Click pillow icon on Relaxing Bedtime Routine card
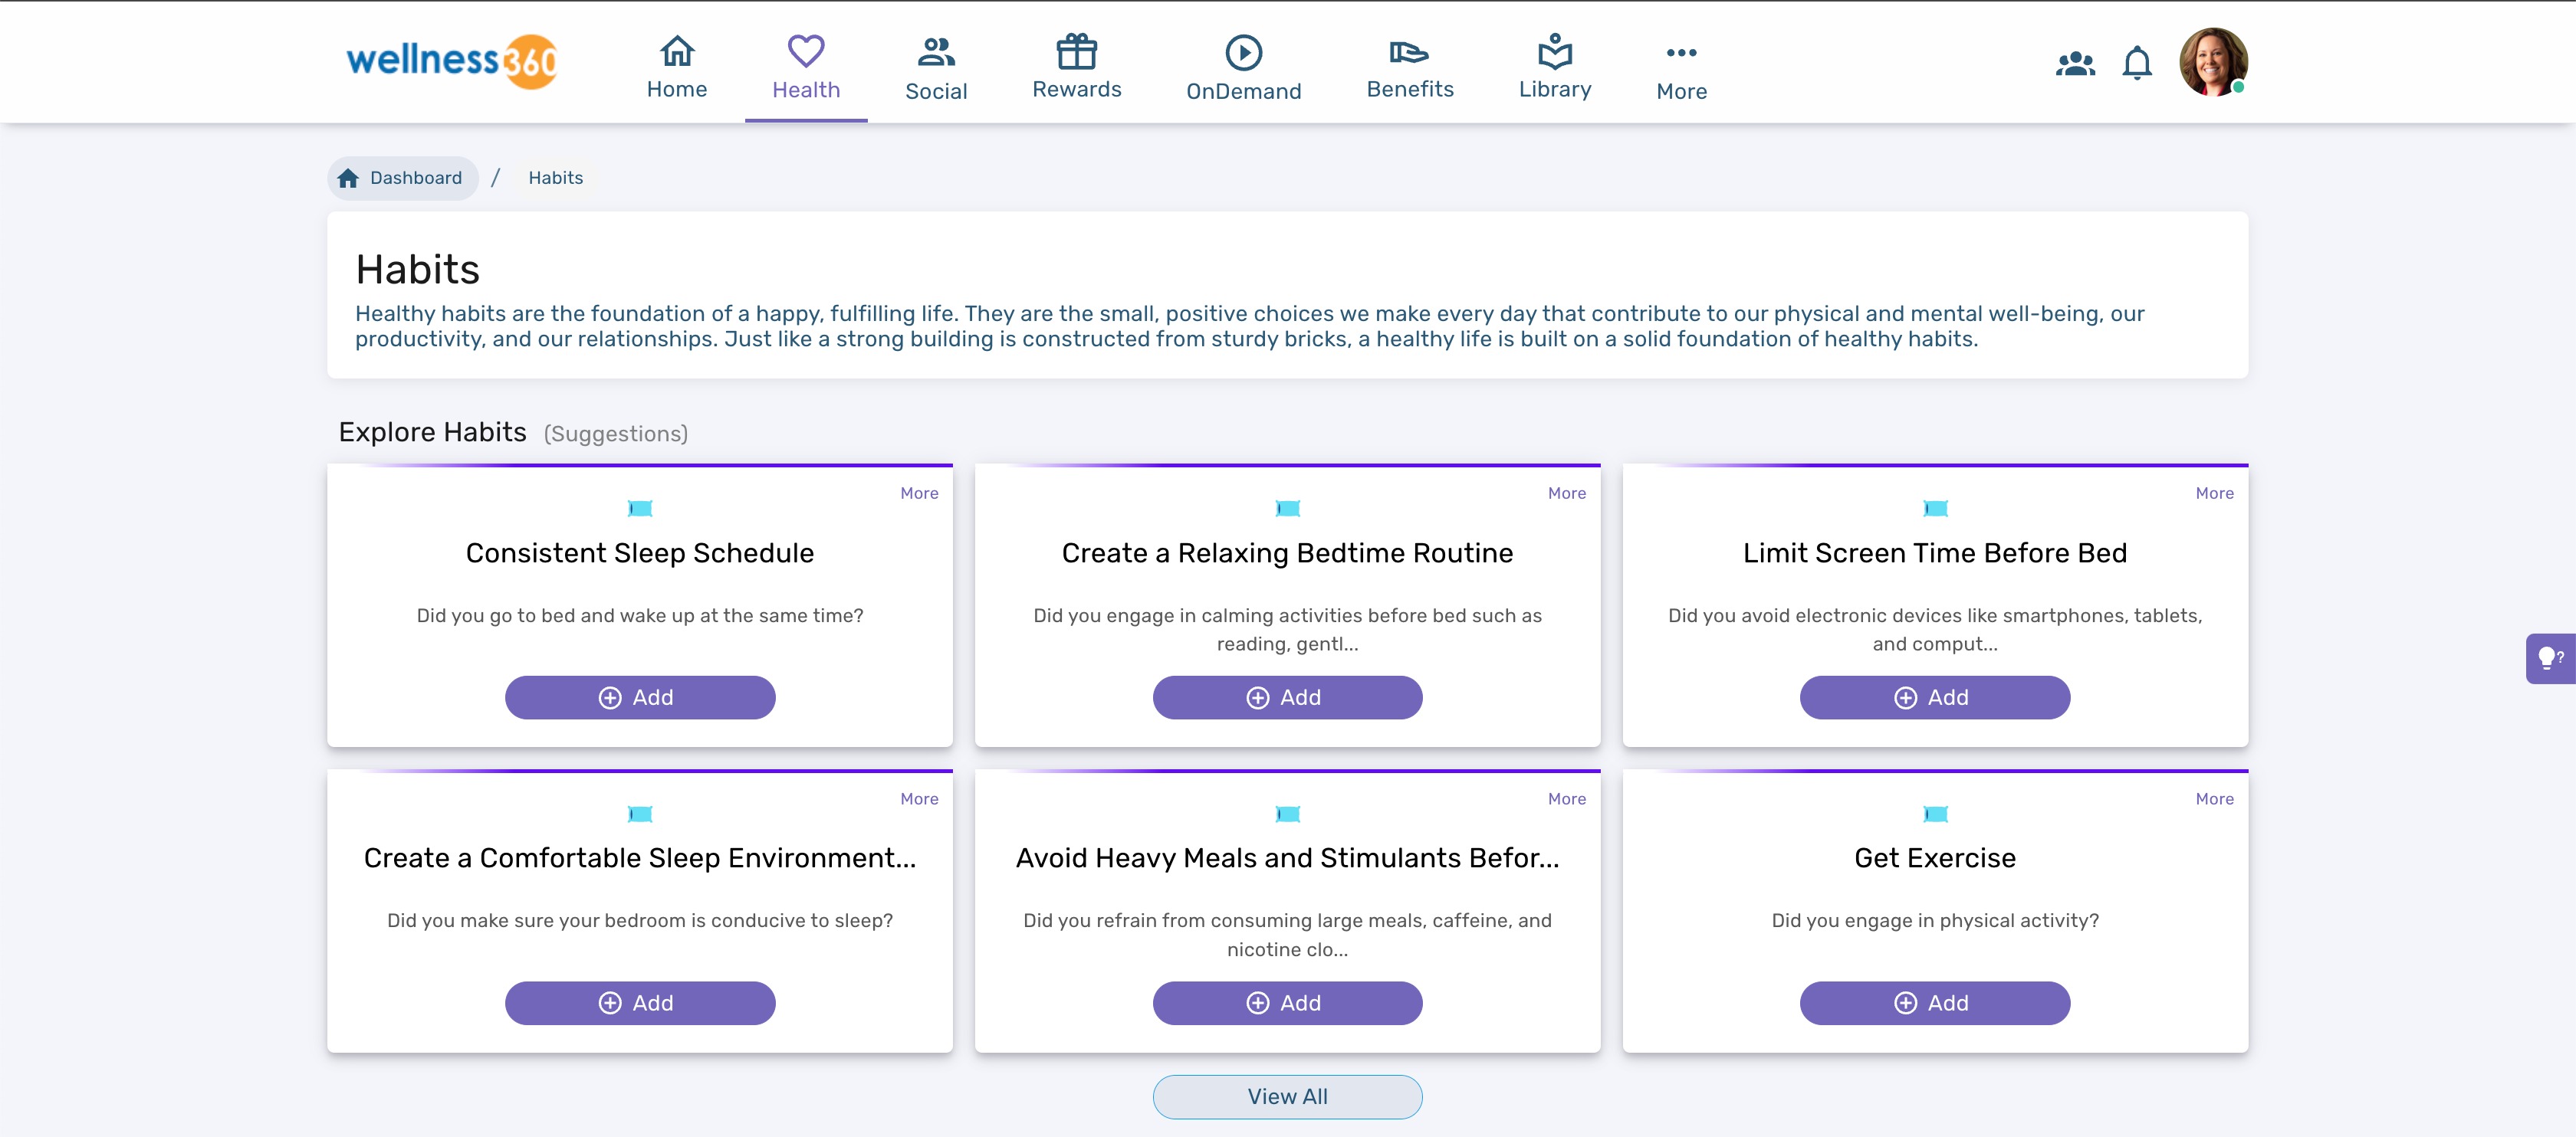Image resolution: width=2576 pixels, height=1137 pixels. point(1288,509)
